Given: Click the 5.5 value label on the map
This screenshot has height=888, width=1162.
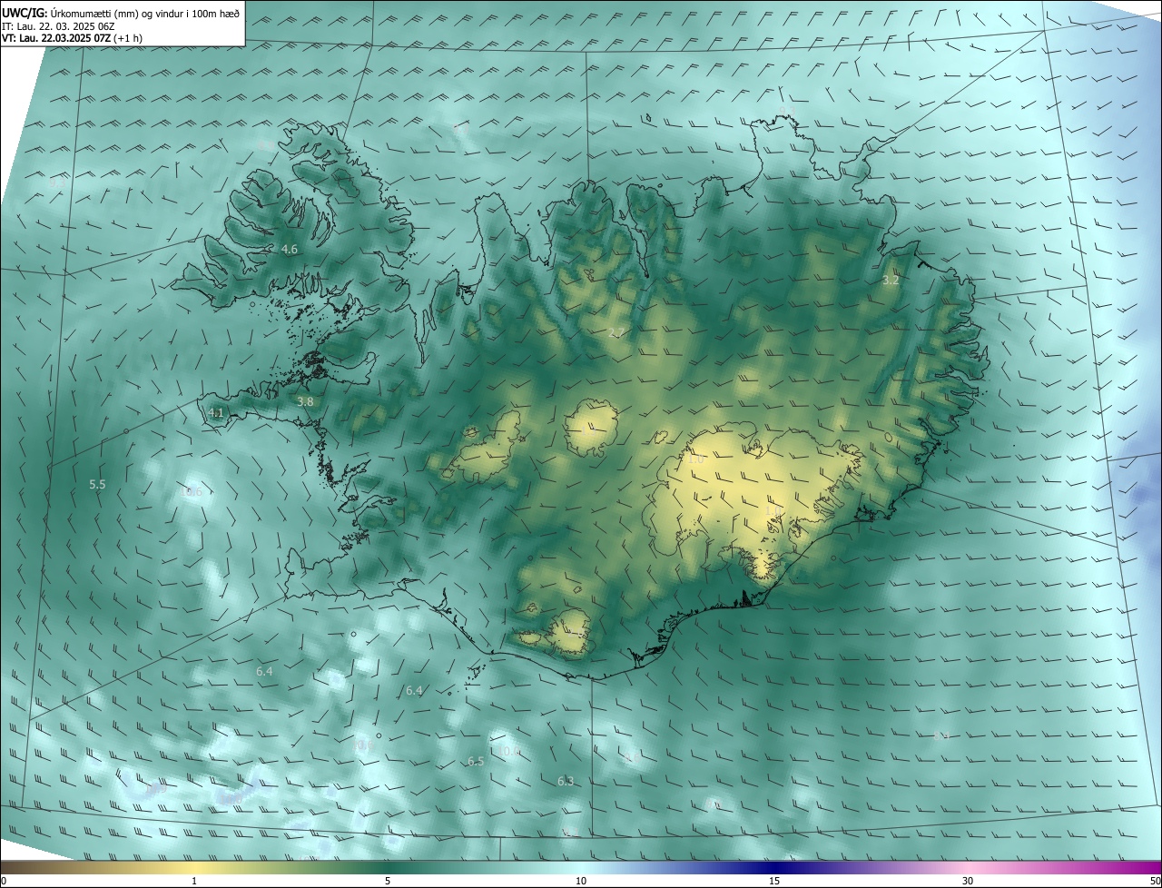Looking at the screenshot, I should pos(97,485).
